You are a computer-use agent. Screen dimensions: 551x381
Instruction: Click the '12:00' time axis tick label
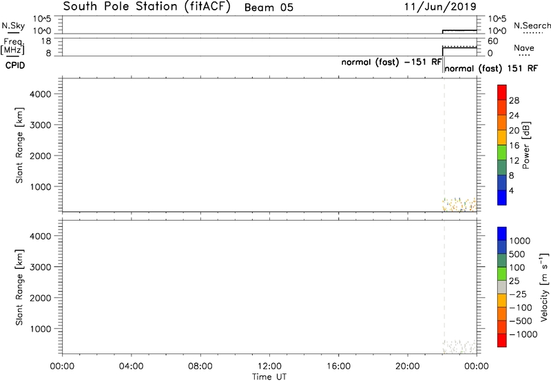pyautogui.click(x=269, y=367)
